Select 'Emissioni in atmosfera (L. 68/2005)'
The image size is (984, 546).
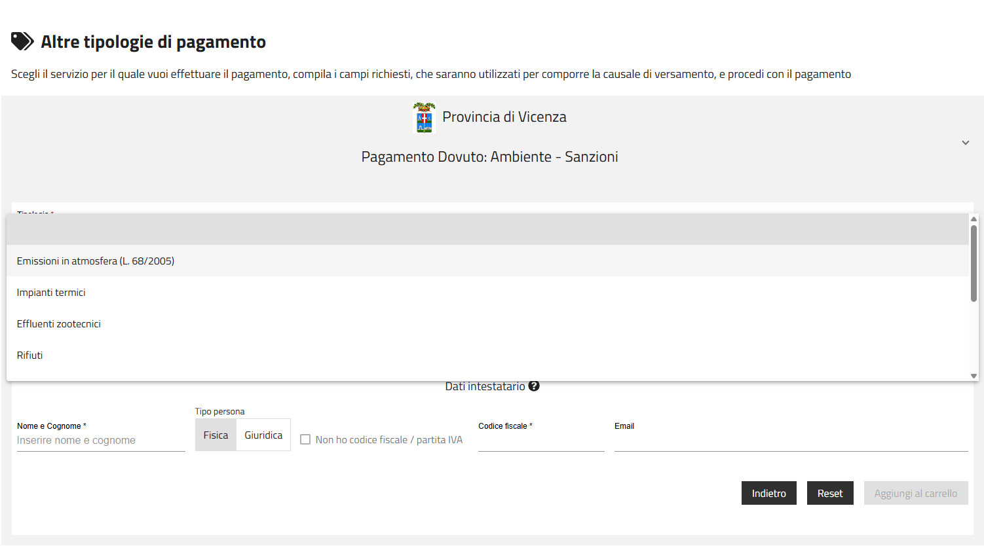[95, 260]
